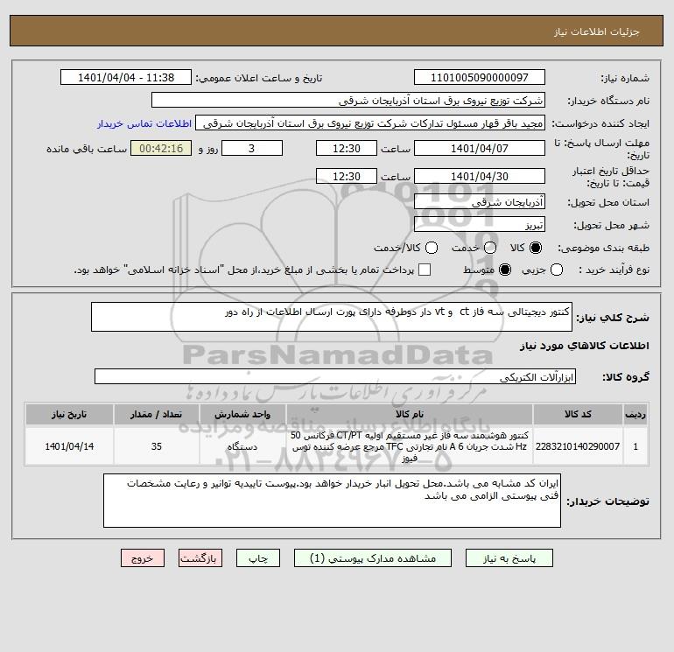
Task: Click the unit cell دستگاه
Action: 242,446
